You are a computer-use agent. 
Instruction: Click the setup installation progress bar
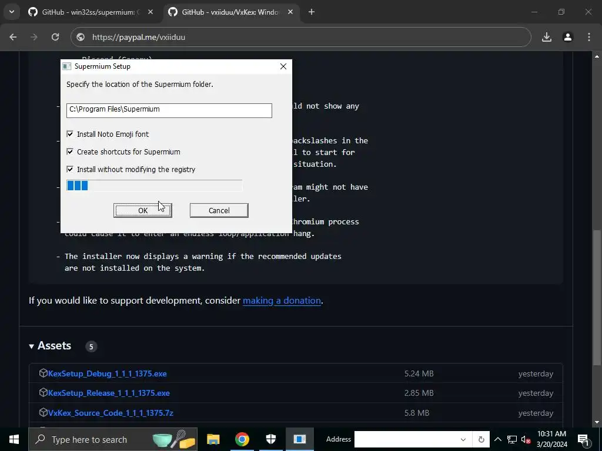click(x=155, y=186)
